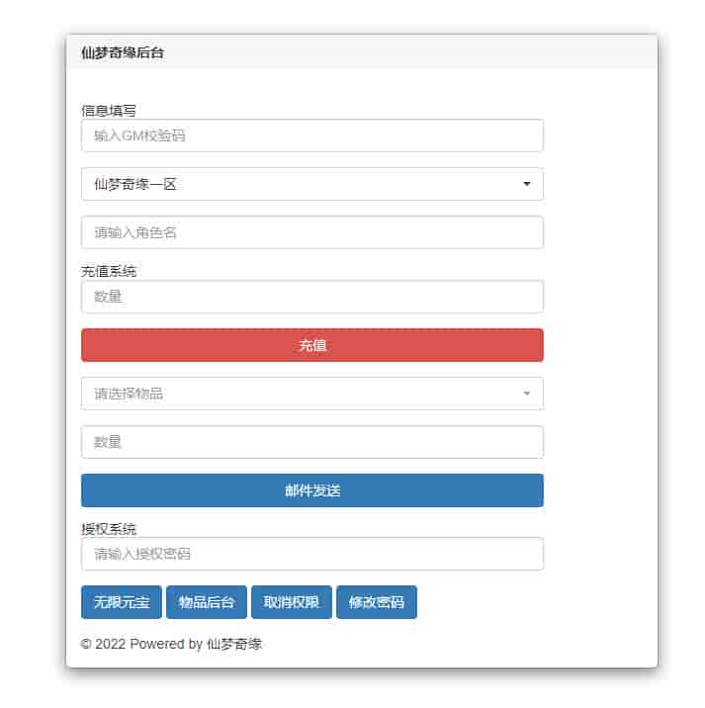The image size is (705, 708).
Task: Click the 仙梦奇缘后台 panel header title
Action: pos(123,53)
